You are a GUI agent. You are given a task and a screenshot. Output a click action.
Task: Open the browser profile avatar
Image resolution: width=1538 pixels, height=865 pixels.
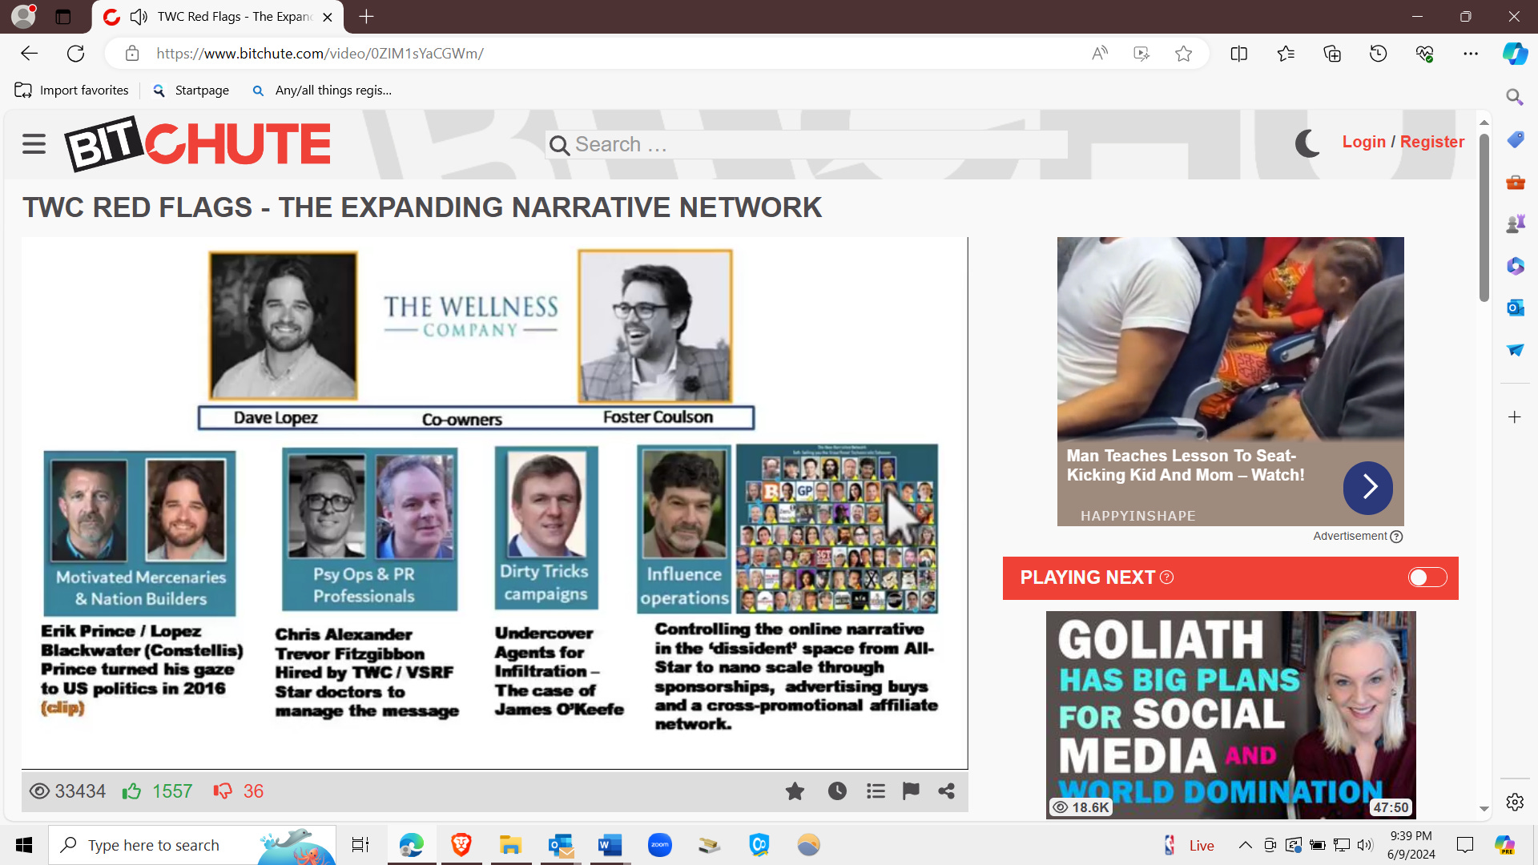click(24, 16)
